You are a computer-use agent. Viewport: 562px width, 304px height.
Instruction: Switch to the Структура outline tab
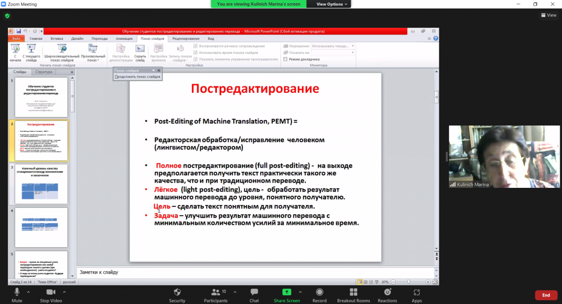pyautogui.click(x=44, y=72)
